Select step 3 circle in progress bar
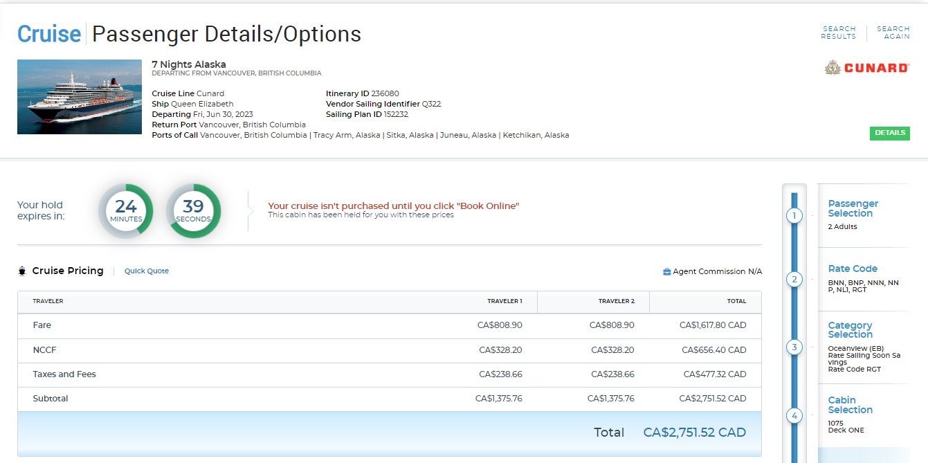928x463 pixels. tap(794, 347)
